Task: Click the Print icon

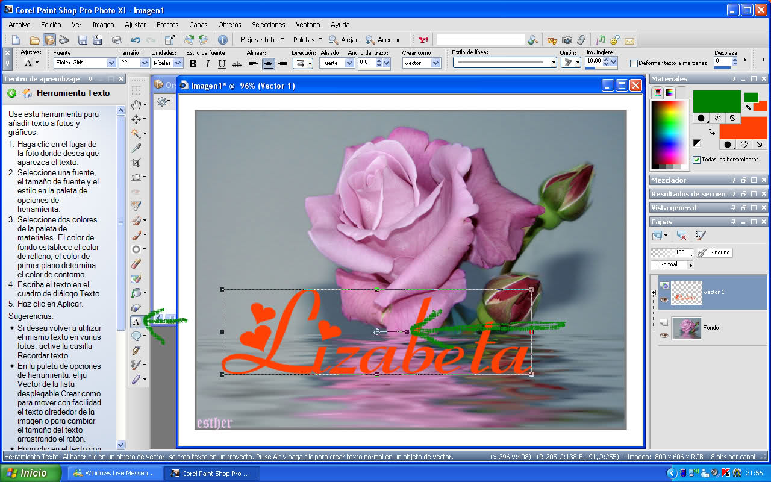Action: (116, 40)
